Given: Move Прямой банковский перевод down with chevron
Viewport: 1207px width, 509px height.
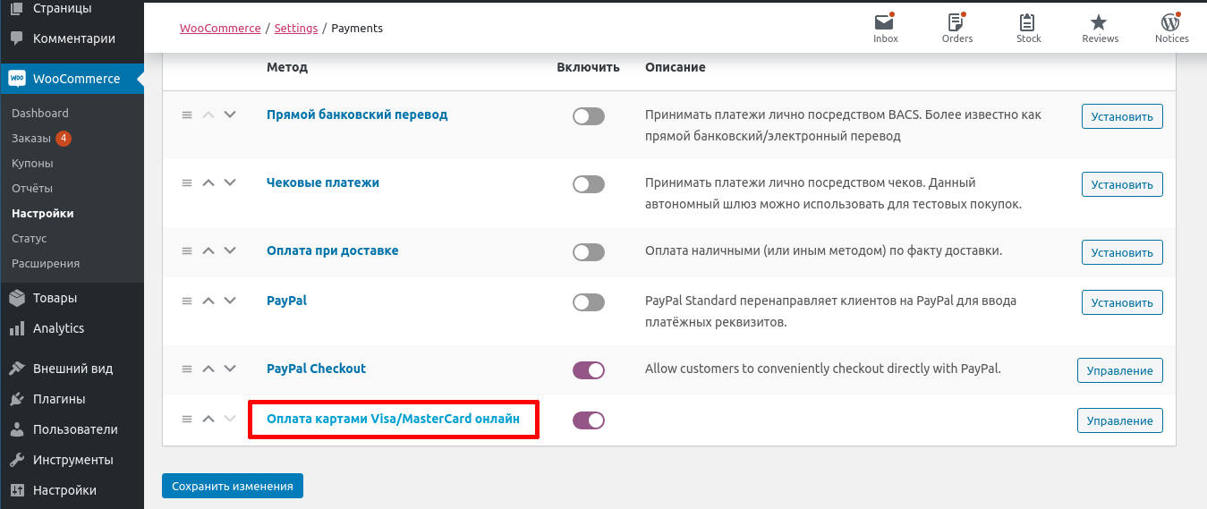Looking at the screenshot, I should pyautogui.click(x=230, y=115).
